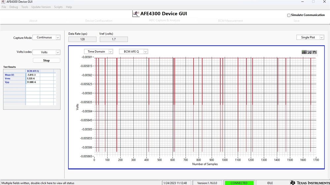This screenshot has height=185, width=330.
Task: Open the Update Version menu
Action: pyautogui.click(x=41, y=7)
